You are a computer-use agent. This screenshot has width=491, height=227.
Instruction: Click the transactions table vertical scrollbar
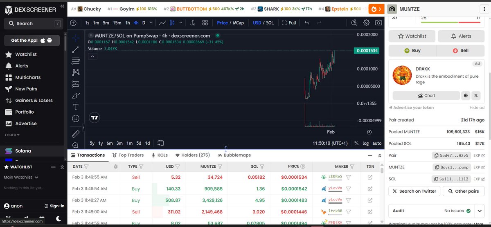382,170
